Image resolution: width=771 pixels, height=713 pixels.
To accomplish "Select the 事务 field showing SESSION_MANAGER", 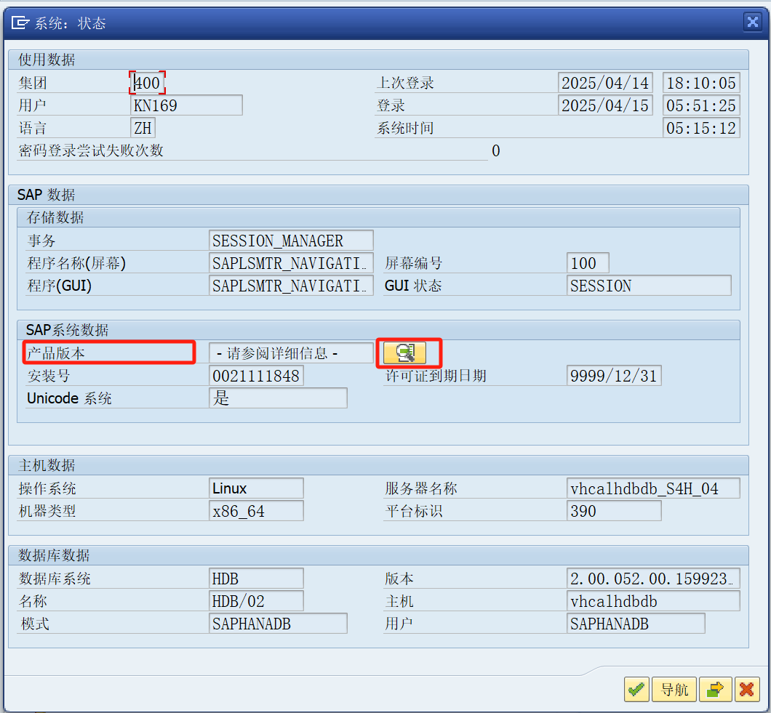I will [290, 240].
